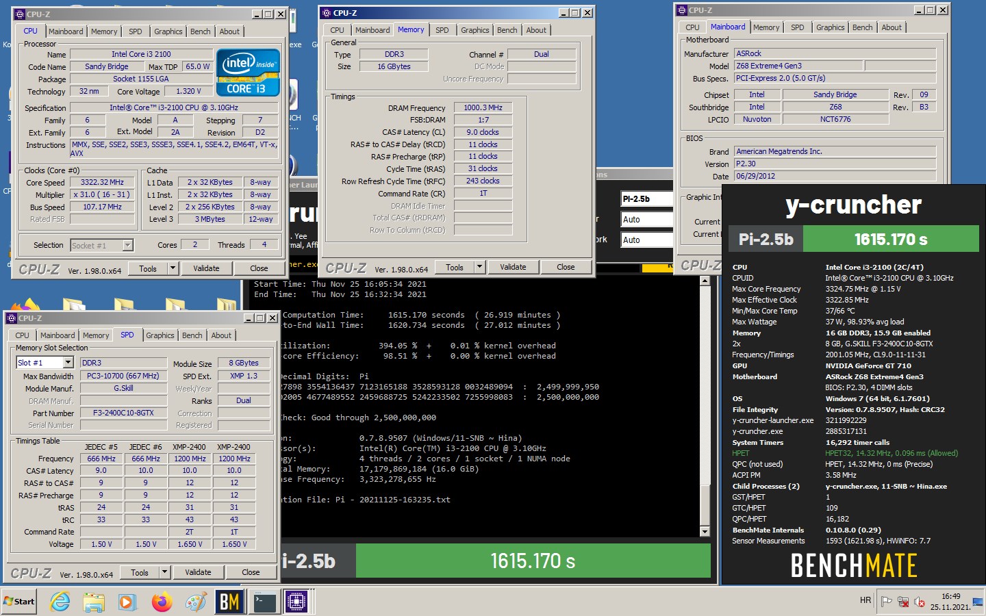
Task: Open the Socket #1 selection dropdown
Action: 127,245
